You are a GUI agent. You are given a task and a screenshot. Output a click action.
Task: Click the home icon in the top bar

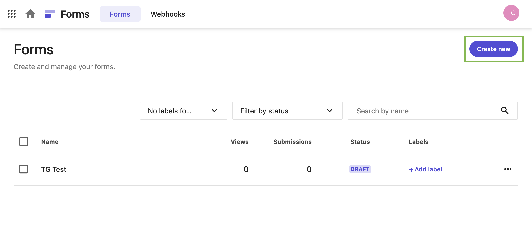click(x=30, y=14)
